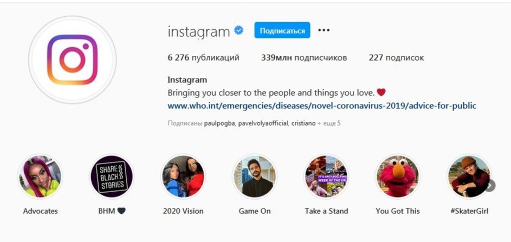View the Take a Stand highlight
This screenshot has height=242, width=511.
(326, 176)
